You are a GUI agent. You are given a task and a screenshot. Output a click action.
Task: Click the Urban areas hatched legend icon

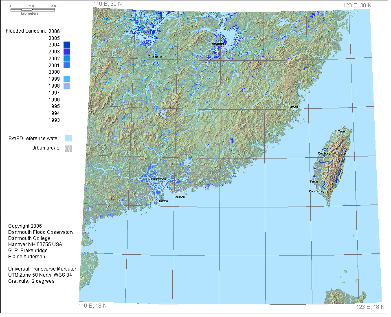click(68, 148)
